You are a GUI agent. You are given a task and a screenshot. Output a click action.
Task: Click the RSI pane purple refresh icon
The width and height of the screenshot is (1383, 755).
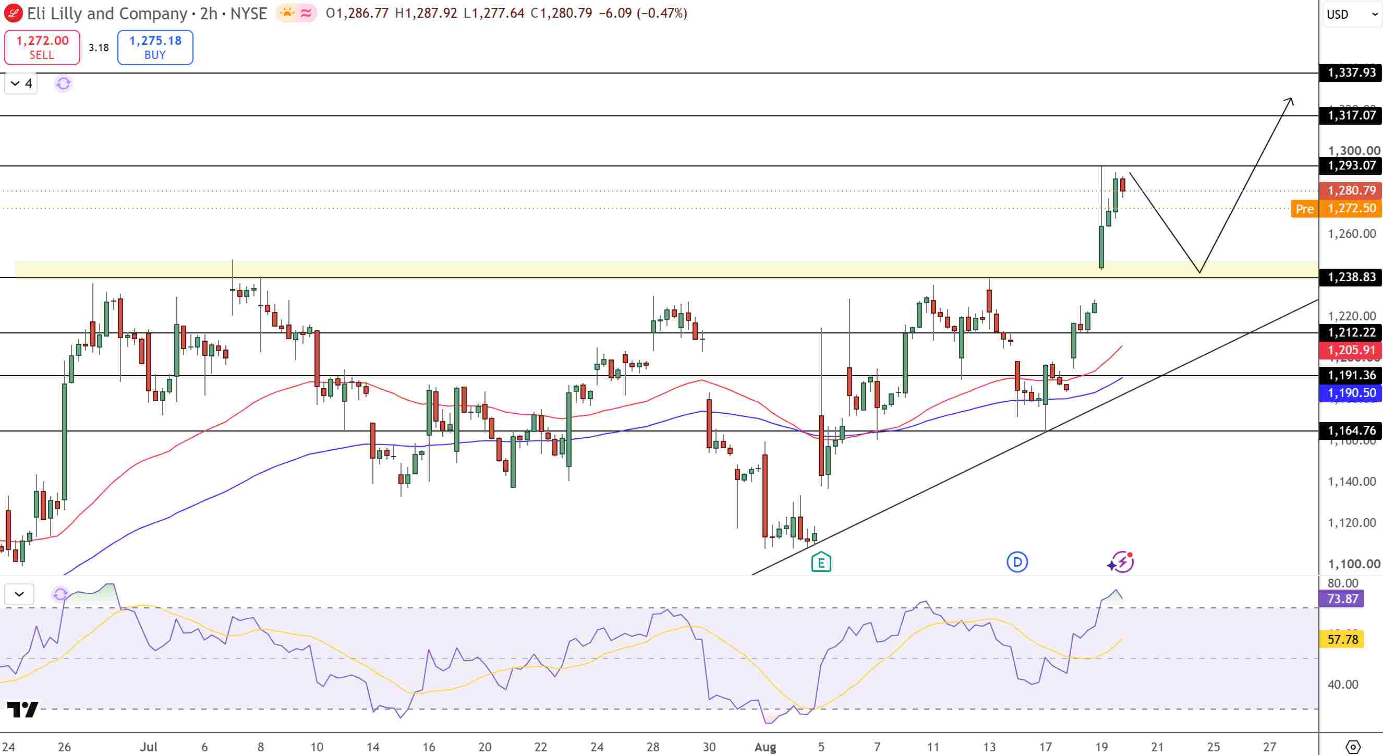(60, 594)
